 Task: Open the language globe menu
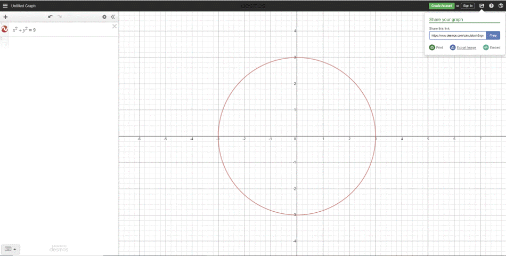[x=501, y=6]
